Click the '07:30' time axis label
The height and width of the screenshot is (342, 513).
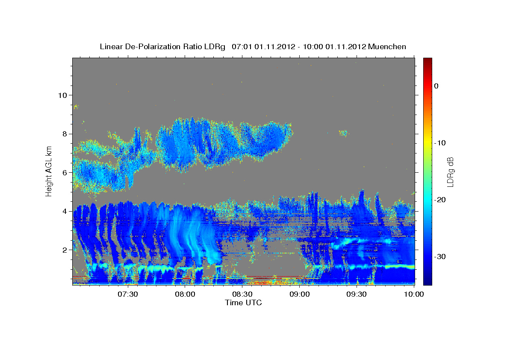click(x=128, y=295)
